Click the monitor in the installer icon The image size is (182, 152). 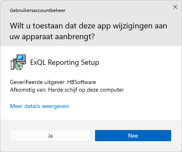[x=21, y=59]
